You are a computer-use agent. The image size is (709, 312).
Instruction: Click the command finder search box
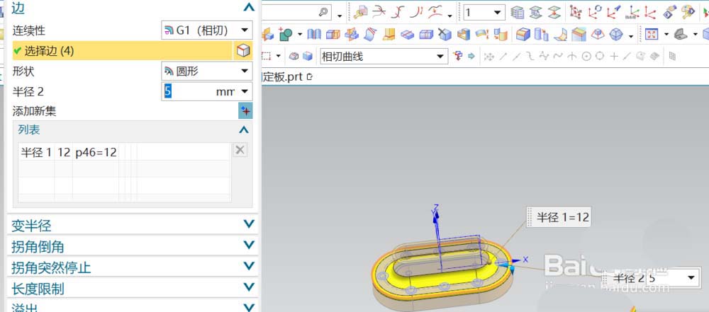point(296,13)
